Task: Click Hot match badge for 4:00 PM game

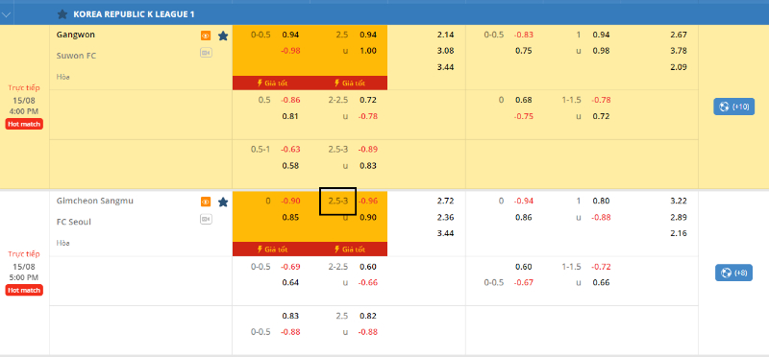Action: (25, 124)
